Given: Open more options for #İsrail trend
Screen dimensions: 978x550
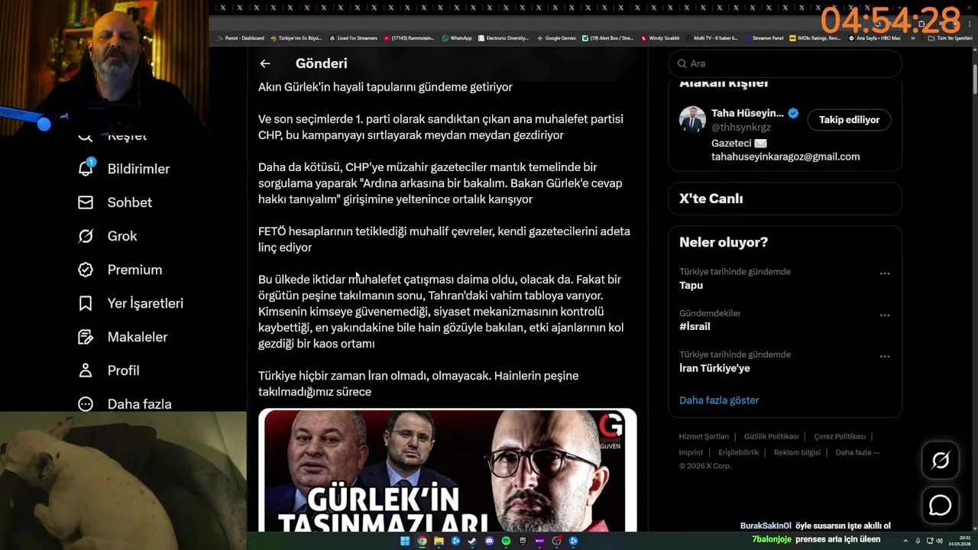Looking at the screenshot, I should click(x=885, y=315).
